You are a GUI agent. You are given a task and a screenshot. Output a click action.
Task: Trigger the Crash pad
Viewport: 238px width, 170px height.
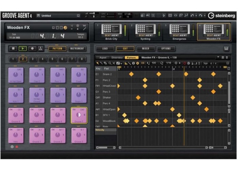79,75
